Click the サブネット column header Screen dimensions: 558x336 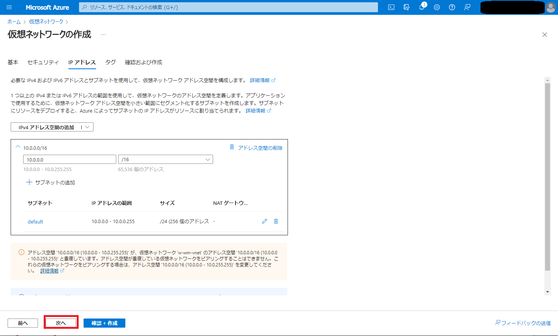click(x=40, y=203)
